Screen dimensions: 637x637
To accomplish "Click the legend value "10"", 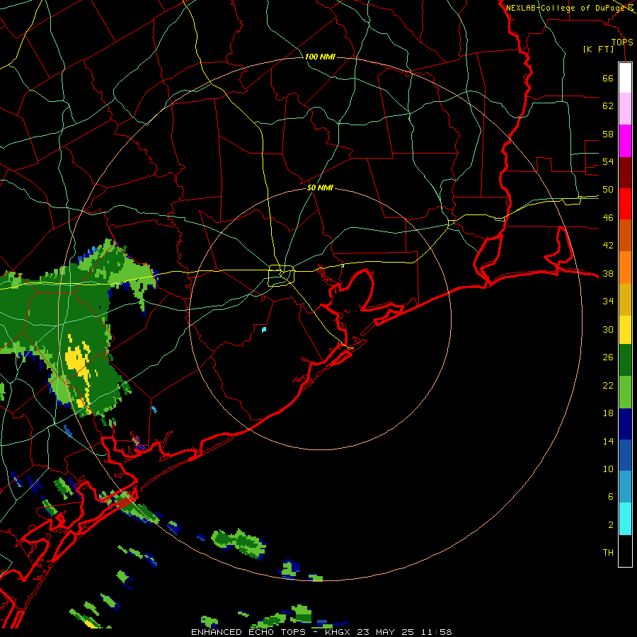I will pyautogui.click(x=608, y=469).
